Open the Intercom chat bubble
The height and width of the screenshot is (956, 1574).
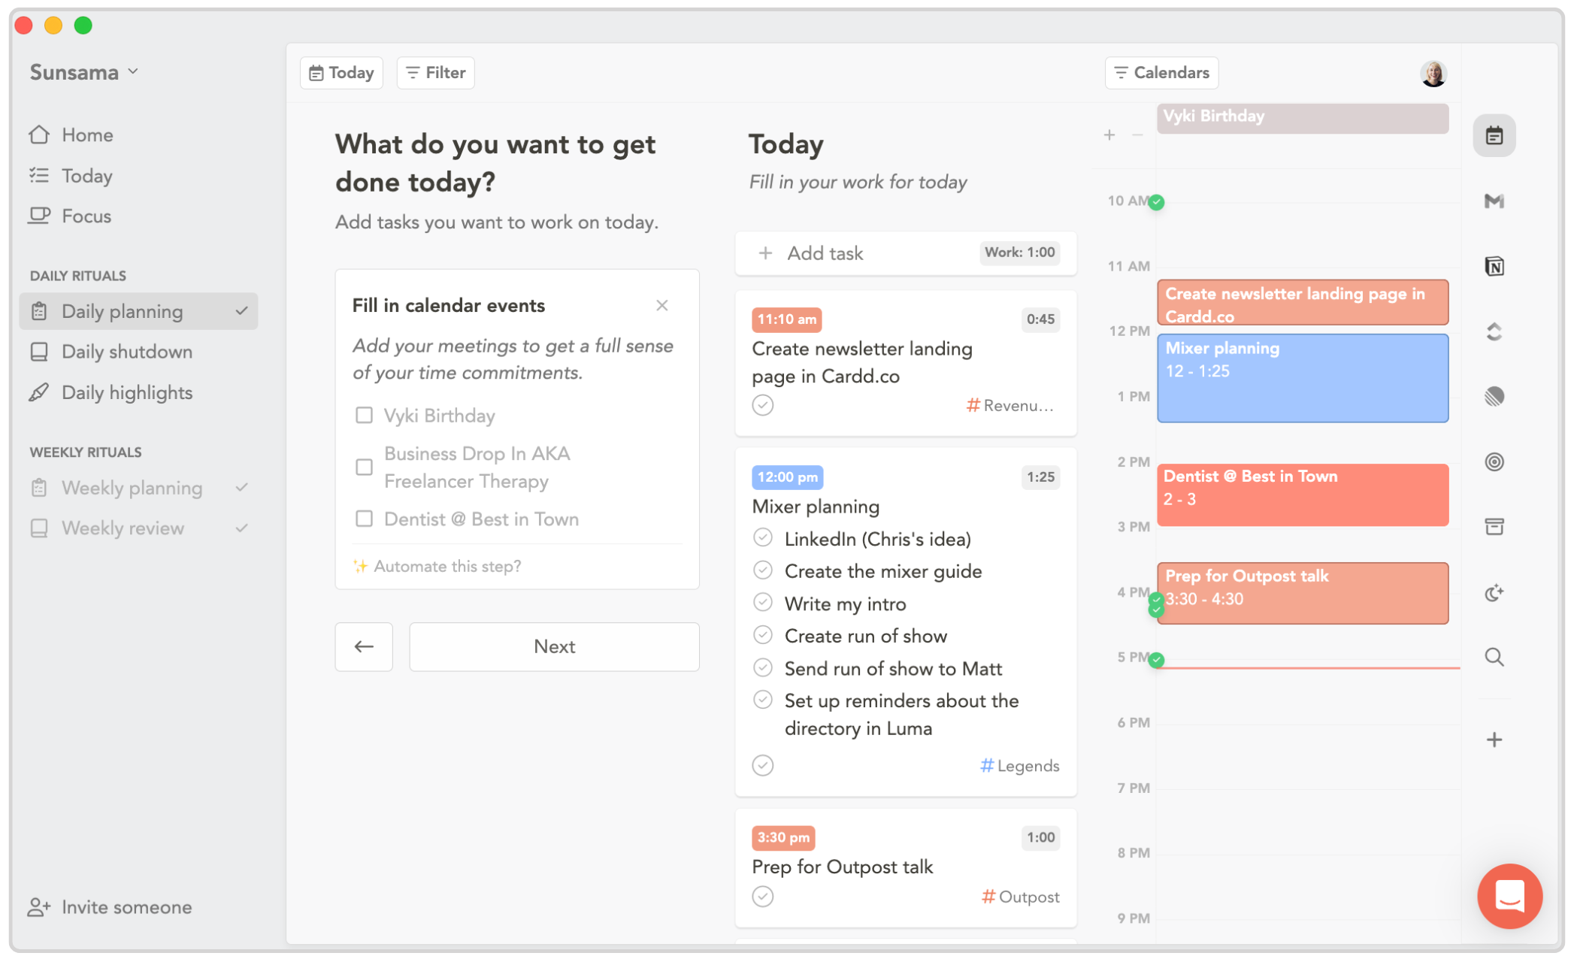(x=1509, y=896)
